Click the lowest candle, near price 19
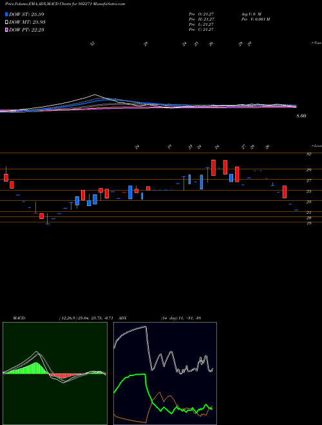Viewport: 322px width, 425px height. [48, 219]
